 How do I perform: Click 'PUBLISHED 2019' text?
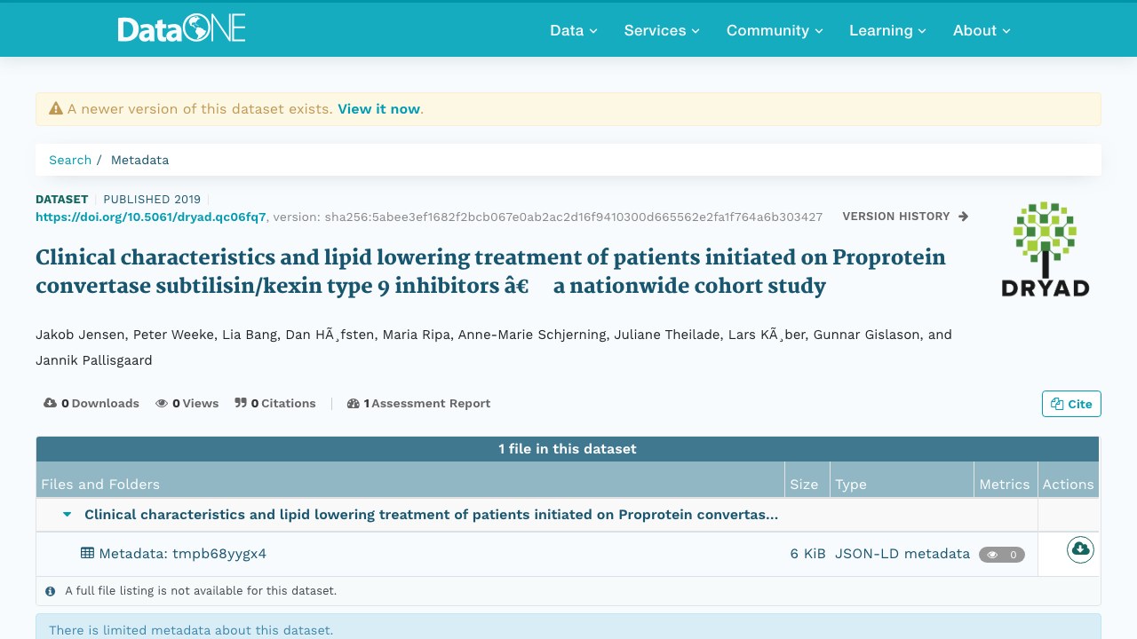click(x=152, y=199)
